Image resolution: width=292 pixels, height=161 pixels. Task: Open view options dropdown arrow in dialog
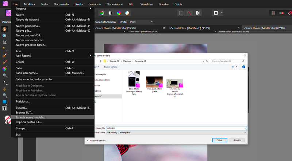[x=237, y=67]
